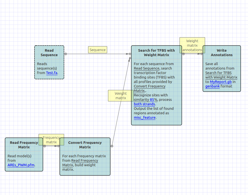Click the Search for TFBS output port
This screenshot has width=248, height=195.
(x=183, y=54)
